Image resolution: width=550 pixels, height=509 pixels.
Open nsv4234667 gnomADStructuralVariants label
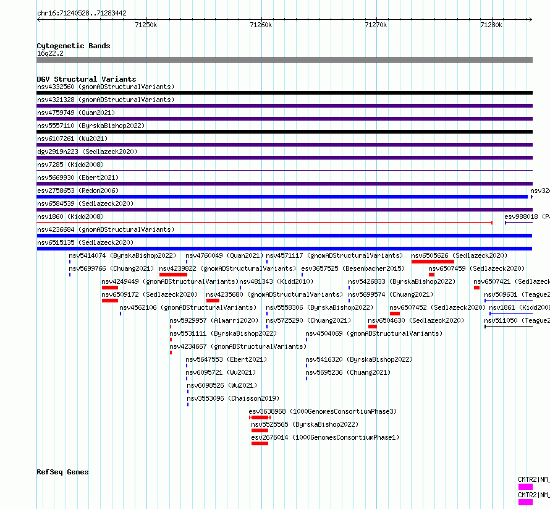(x=238, y=346)
